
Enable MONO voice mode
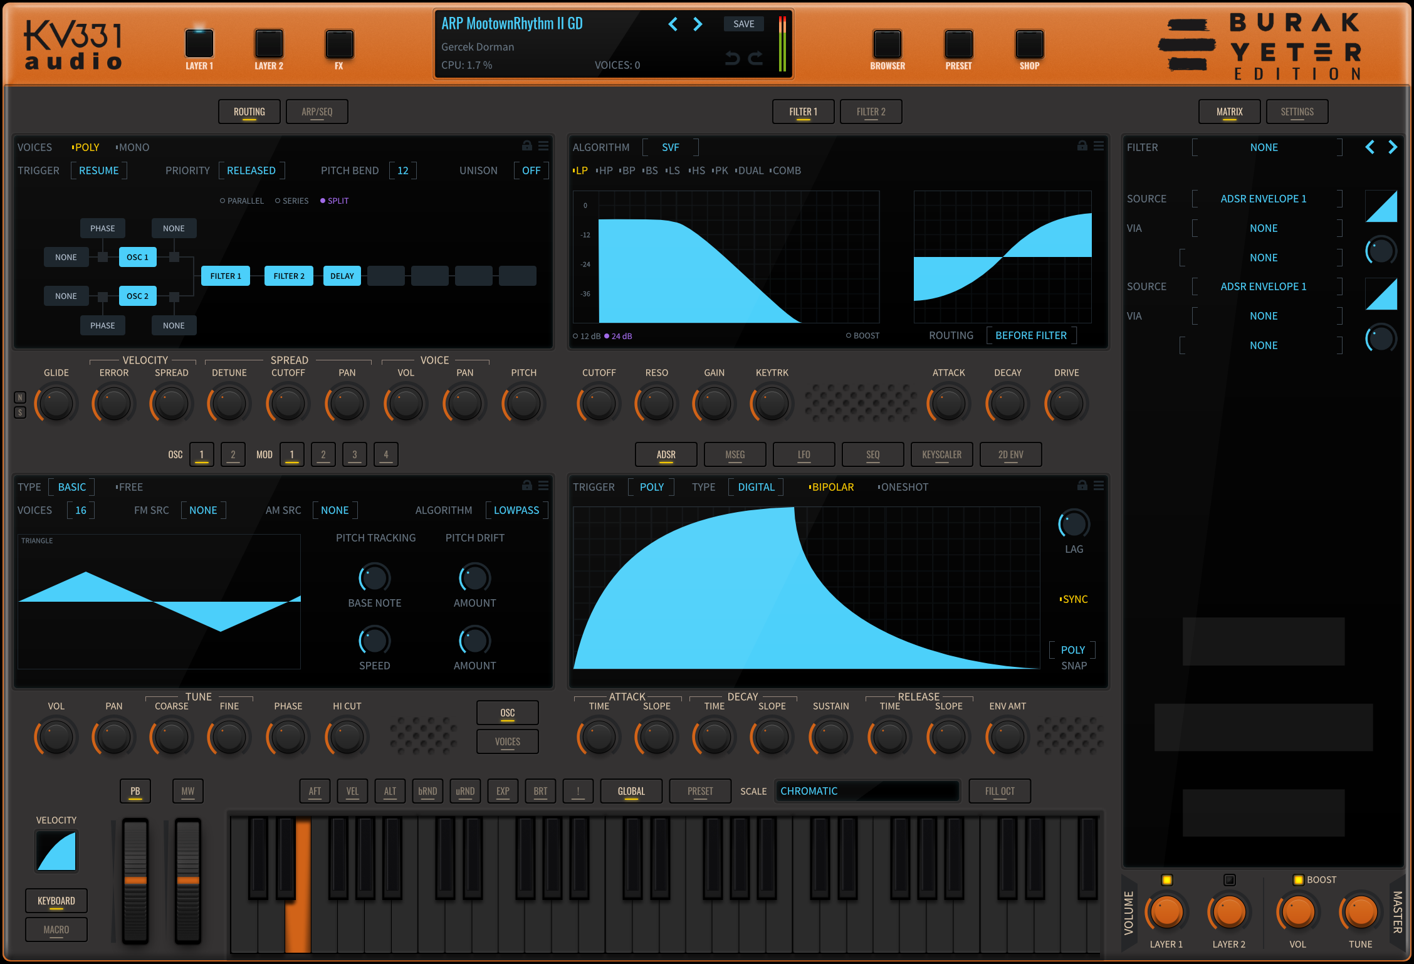(132, 147)
